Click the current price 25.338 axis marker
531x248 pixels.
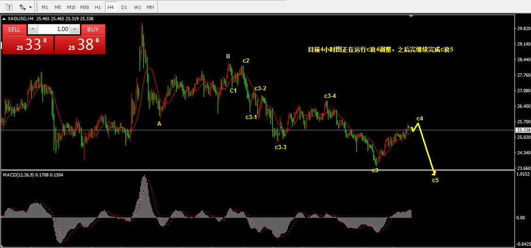(523, 130)
